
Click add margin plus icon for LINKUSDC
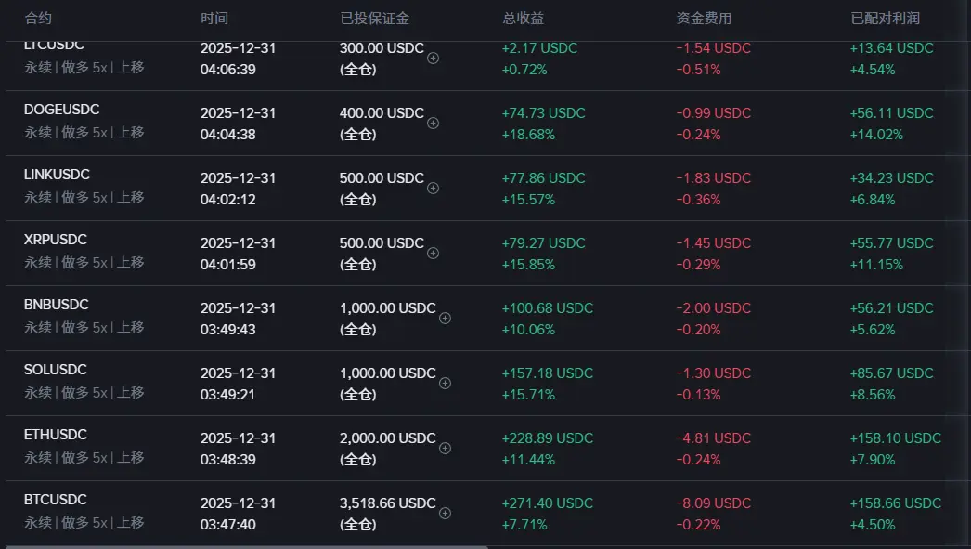point(433,188)
